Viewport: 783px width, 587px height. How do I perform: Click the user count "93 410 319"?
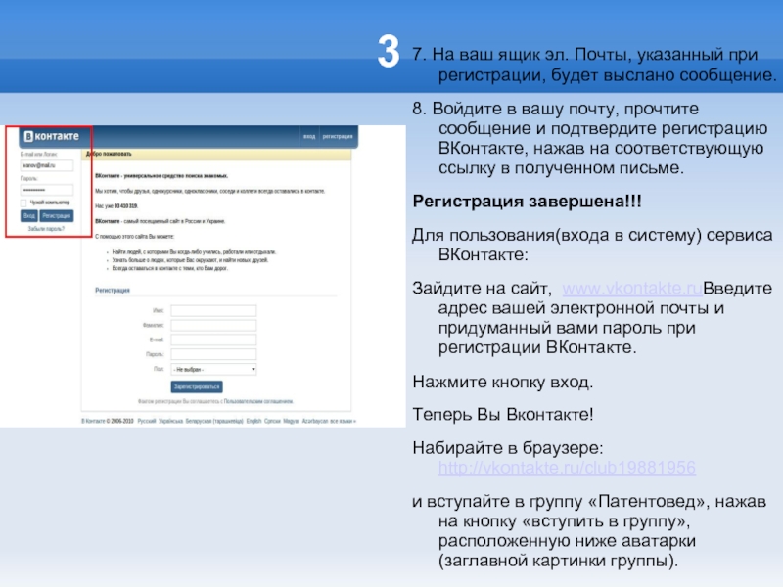[x=126, y=206]
